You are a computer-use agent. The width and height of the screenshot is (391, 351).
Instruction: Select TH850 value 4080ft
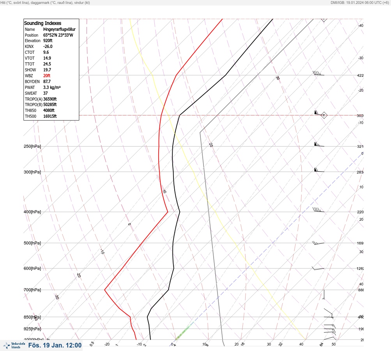49,110
